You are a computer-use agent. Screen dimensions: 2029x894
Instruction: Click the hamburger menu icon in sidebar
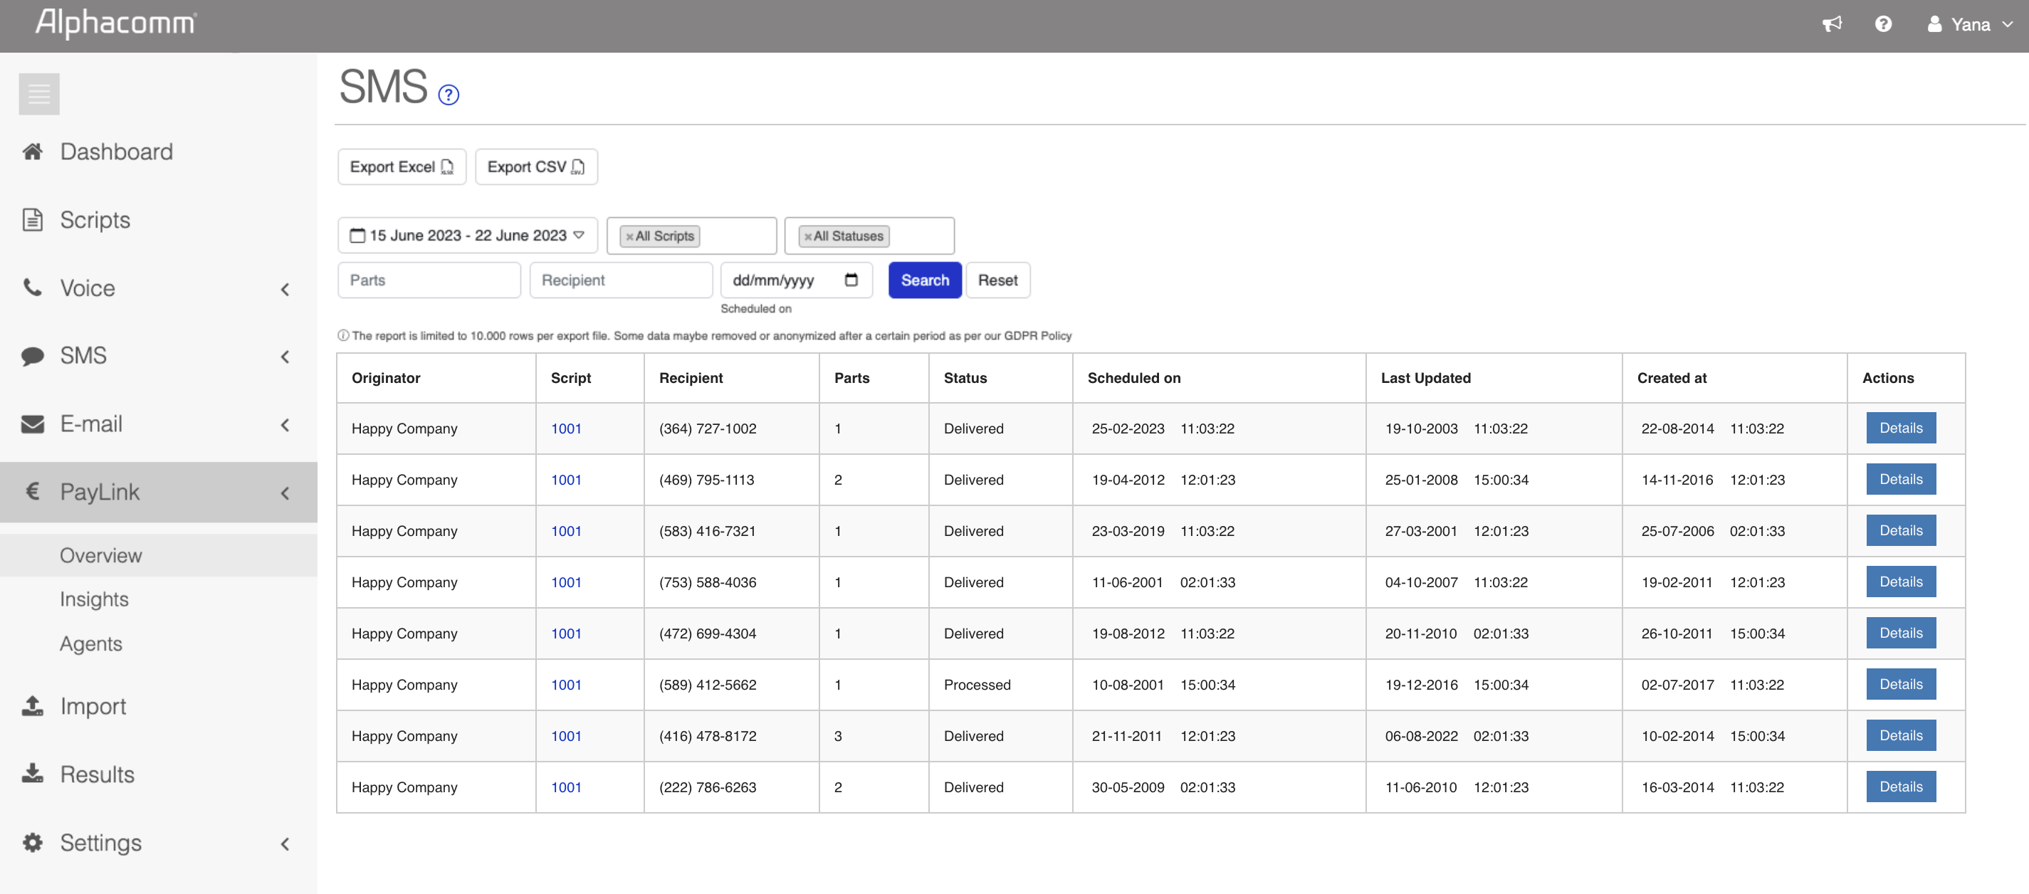coord(38,94)
